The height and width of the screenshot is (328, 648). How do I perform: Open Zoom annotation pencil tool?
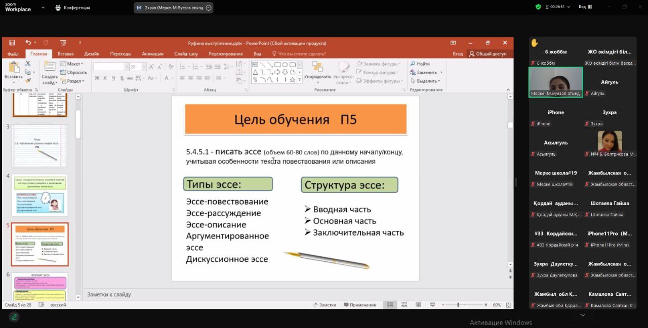[14, 317]
